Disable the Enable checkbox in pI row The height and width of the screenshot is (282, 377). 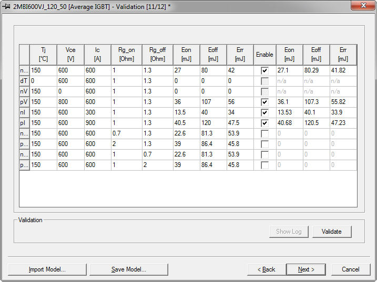(264, 123)
